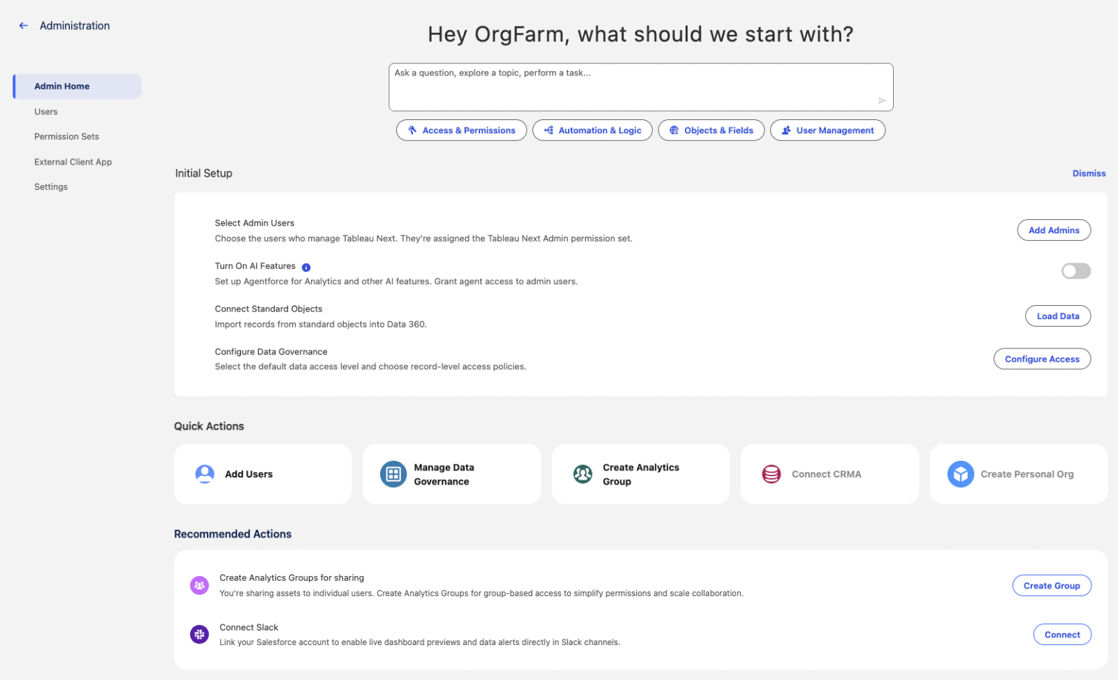Open the Connect CRMA quick action card
Screen dimensions: 1118x680
point(829,474)
